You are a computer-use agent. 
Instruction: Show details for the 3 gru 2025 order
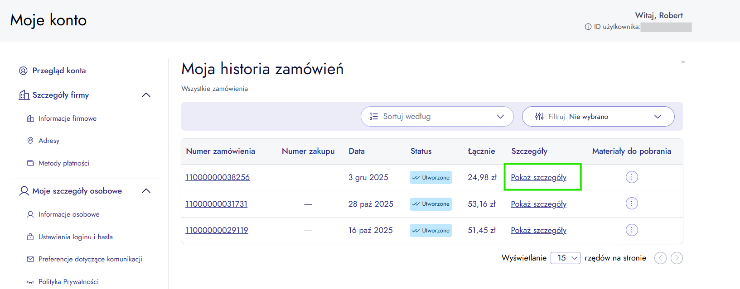539,177
